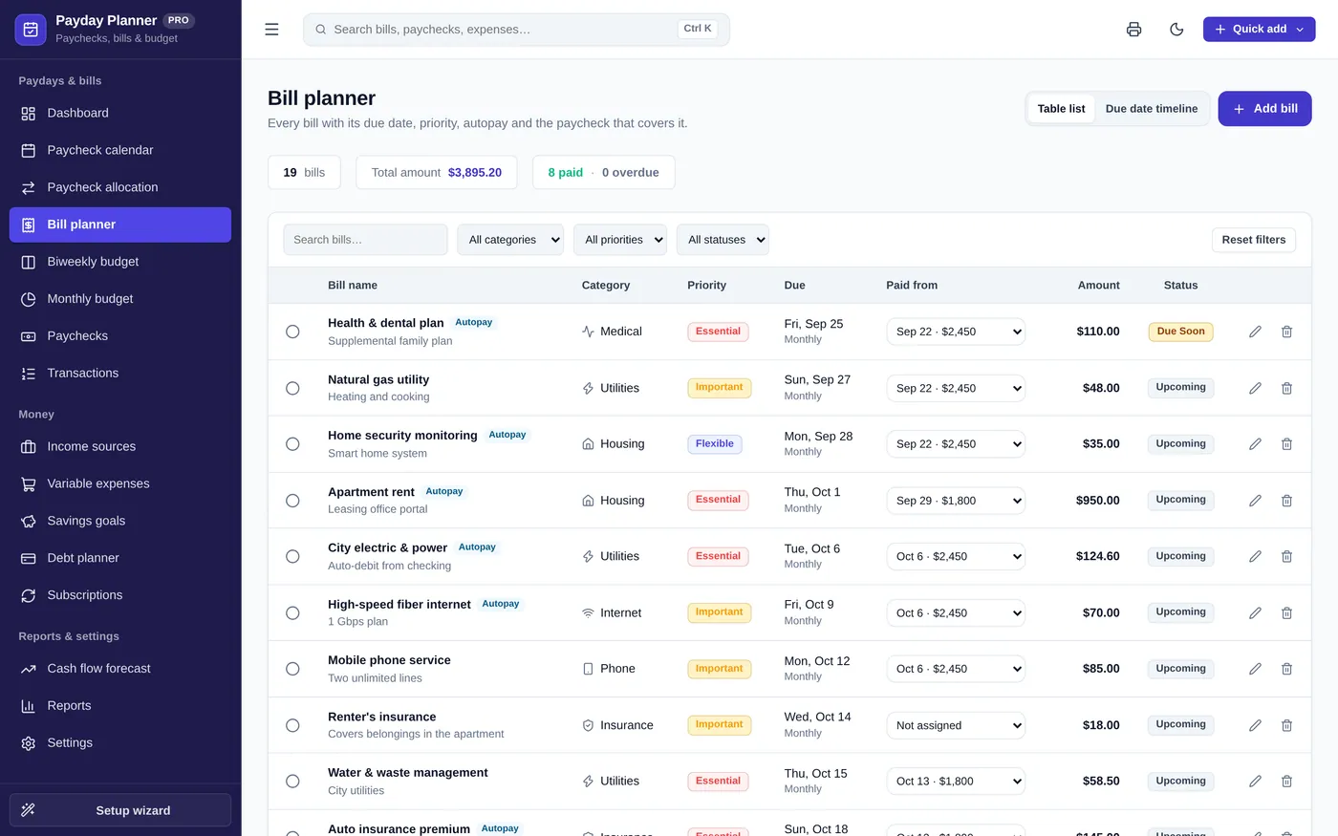Screen dimensions: 1338x836
Task: Open the All categories filter dropdown
Action: tap(510, 240)
